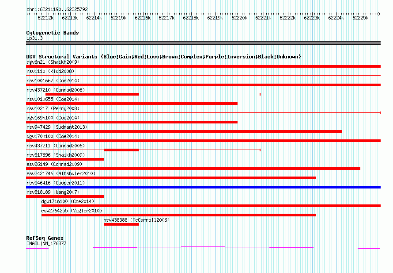
Task: Click the gray 1p31.3 cytogenetic band bar
Action: click(203, 43)
